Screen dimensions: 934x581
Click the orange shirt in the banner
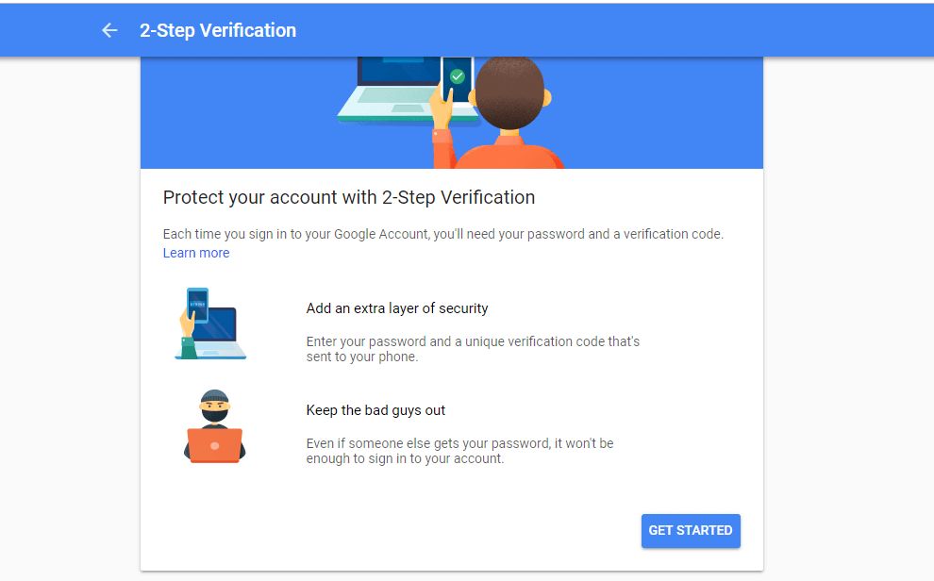498,153
